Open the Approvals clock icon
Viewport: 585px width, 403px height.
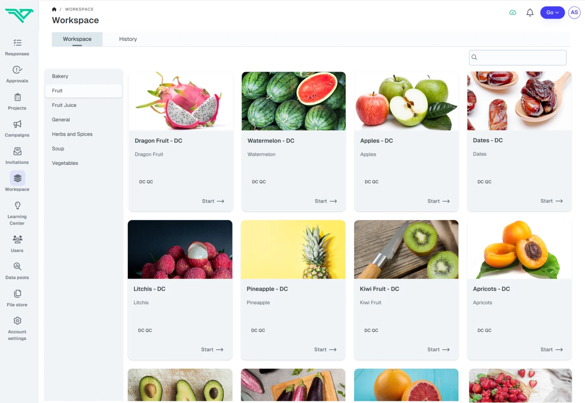point(17,70)
